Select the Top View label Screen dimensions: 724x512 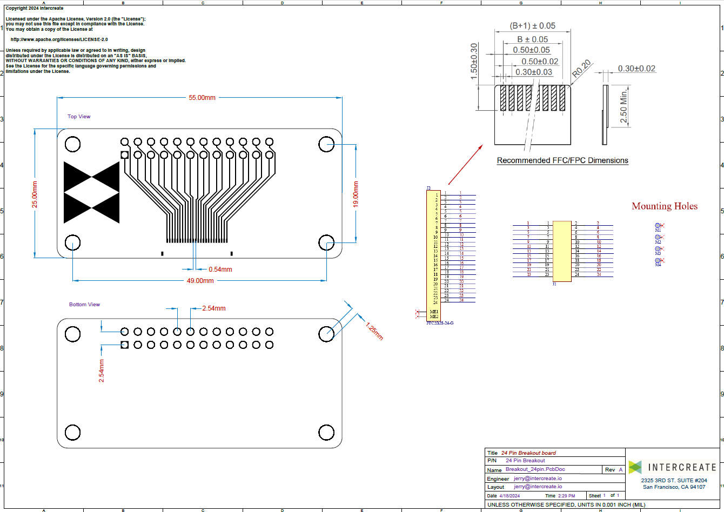coord(79,117)
